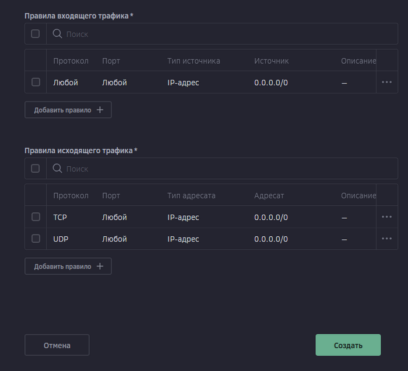Viewport: 408px width, 371px height.
Task: Focus the outgoing rules Поиск field
Action: click(221, 169)
